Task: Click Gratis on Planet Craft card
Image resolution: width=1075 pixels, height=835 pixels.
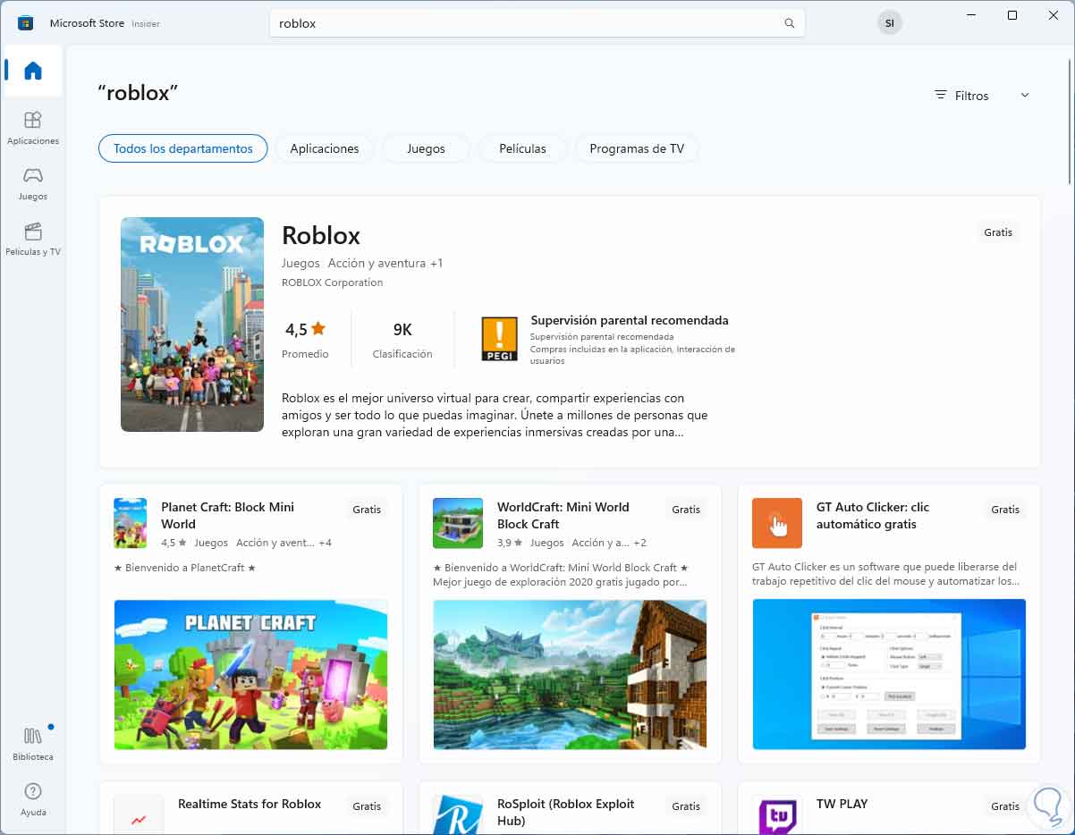Action: [367, 509]
